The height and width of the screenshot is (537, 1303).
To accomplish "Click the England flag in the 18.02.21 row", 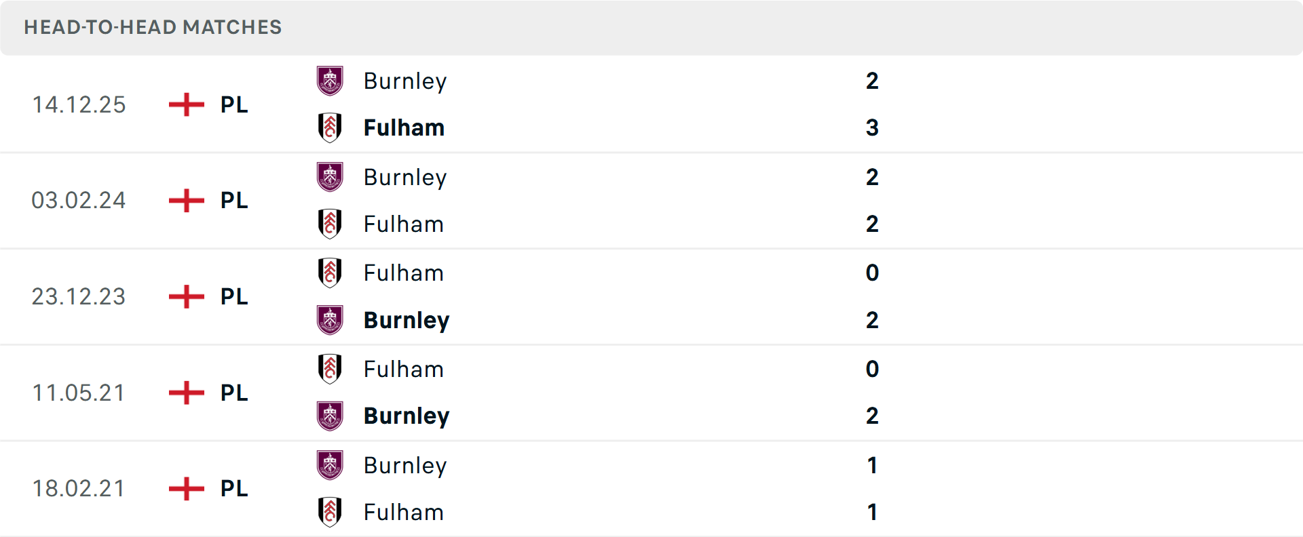I will pyautogui.click(x=185, y=488).
